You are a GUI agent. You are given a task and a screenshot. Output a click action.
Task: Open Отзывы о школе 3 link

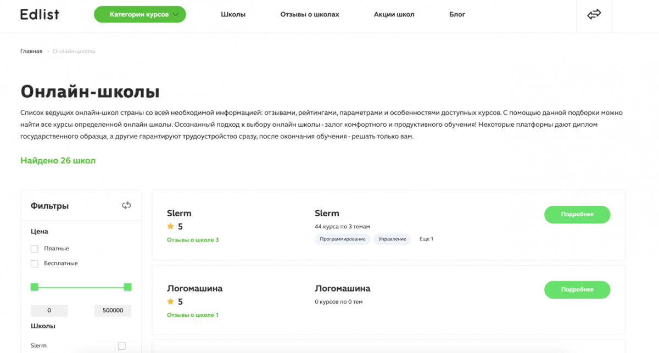point(193,240)
